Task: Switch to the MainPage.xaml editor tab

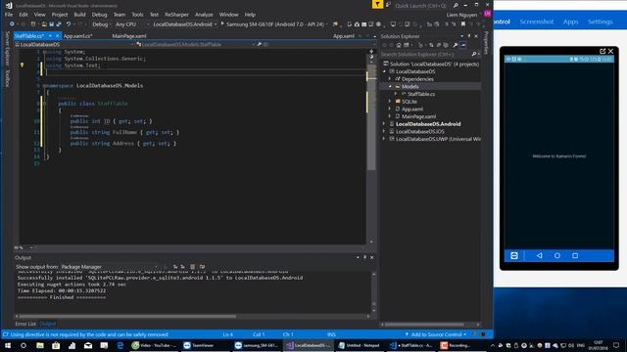Action: pyautogui.click(x=128, y=36)
